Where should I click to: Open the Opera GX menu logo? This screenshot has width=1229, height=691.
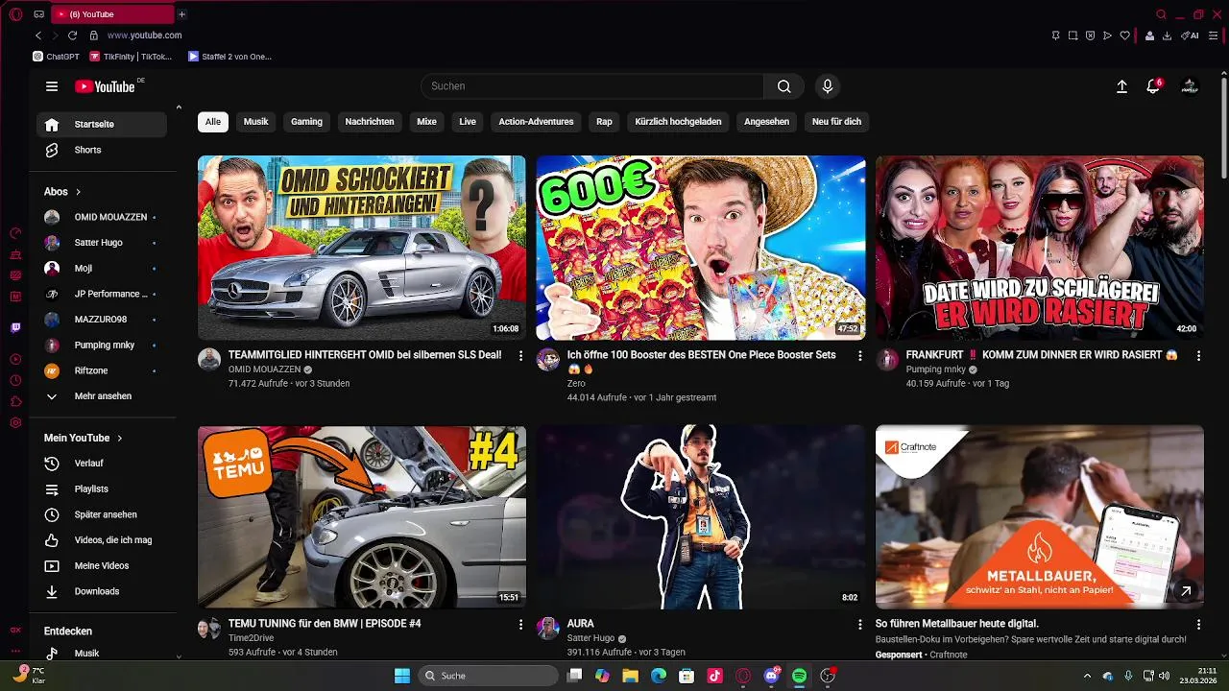(15, 14)
